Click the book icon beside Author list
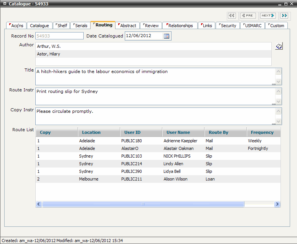297x244 pixels. tap(279, 46)
